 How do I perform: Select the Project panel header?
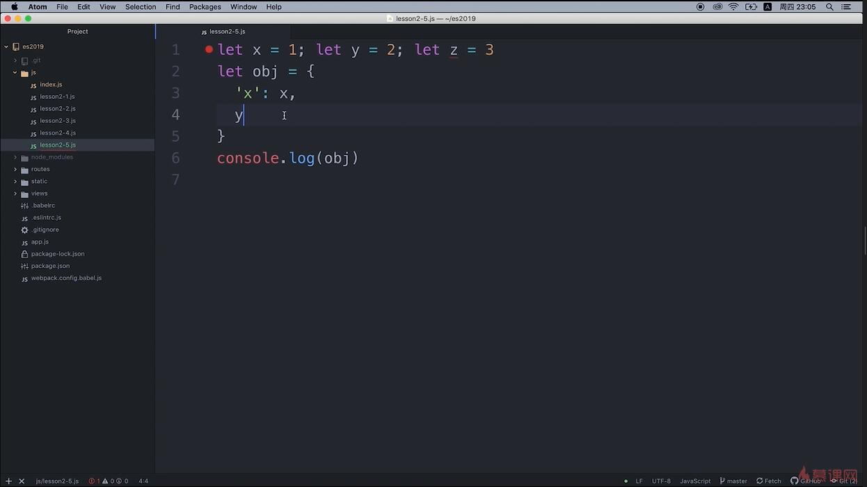(77, 31)
